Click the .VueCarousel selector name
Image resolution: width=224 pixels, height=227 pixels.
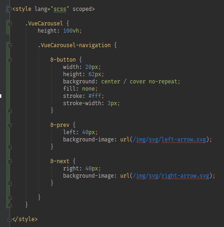[x=44, y=24]
